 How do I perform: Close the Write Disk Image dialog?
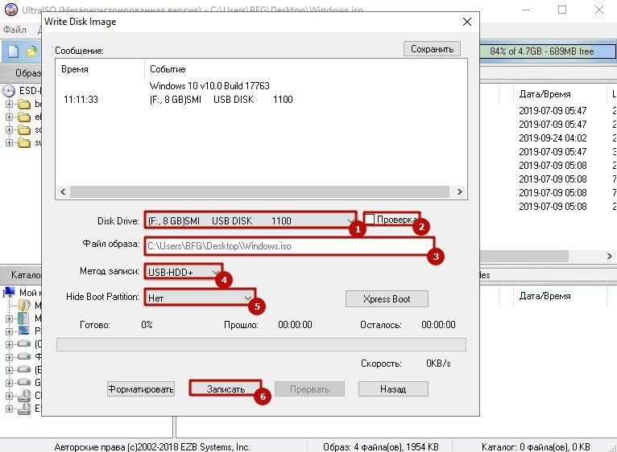[466, 22]
